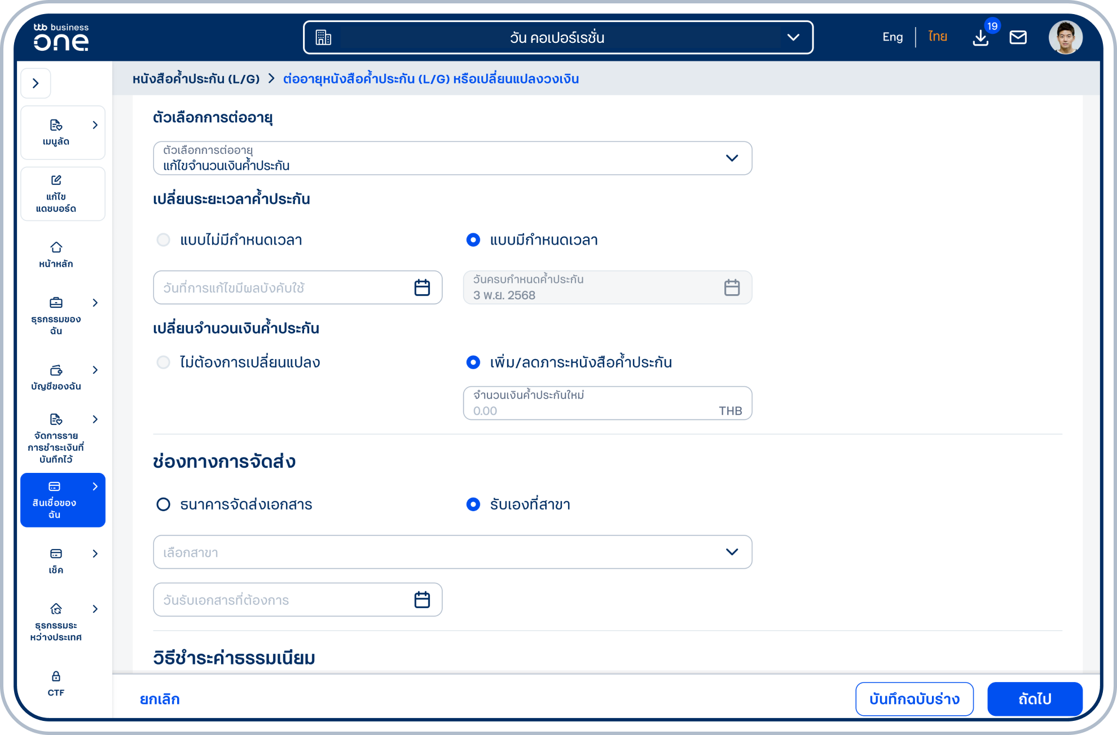1117x735 pixels.
Task: Click the บันทึกฉบับร่าง button
Action: click(x=914, y=699)
